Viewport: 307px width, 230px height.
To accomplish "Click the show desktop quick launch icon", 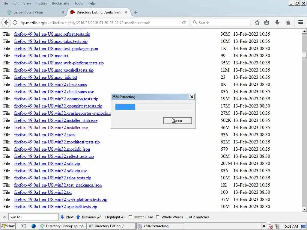I will tap(23, 226).
